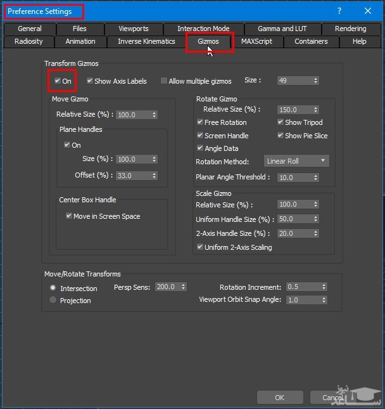The width and height of the screenshot is (385, 409).
Task: Go to the MAXScript tab
Action: (256, 41)
